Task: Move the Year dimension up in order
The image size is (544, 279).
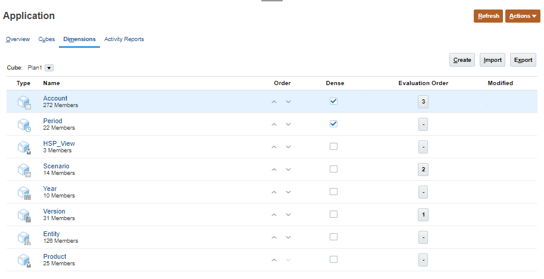Action: pyautogui.click(x=274, y=192)
